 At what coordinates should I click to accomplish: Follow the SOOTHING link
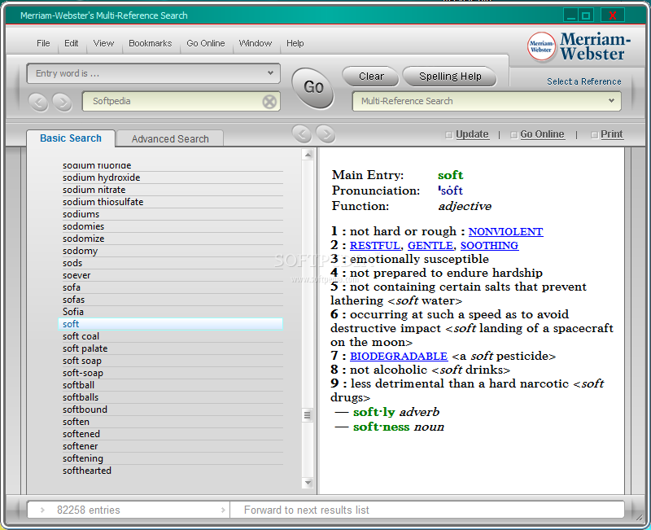click(x=490, y=246)
